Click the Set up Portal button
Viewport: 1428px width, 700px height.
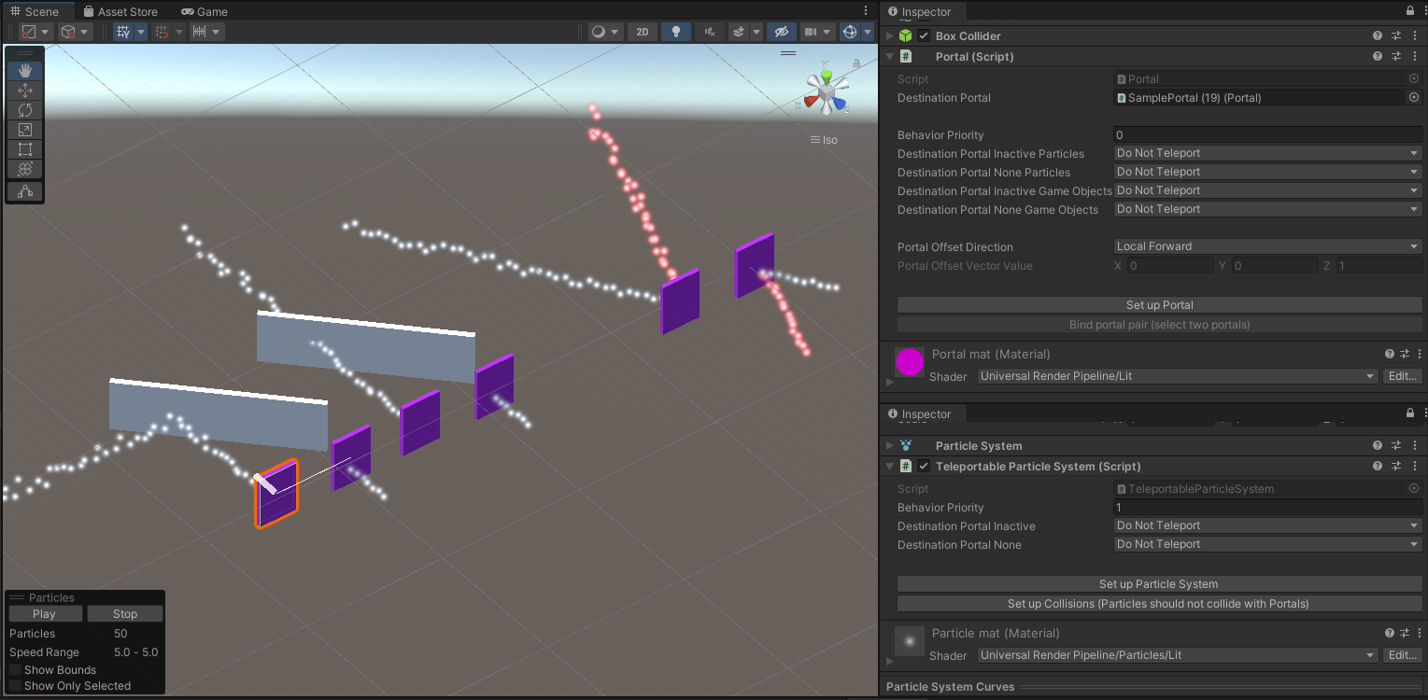(x=1159, y=305)
